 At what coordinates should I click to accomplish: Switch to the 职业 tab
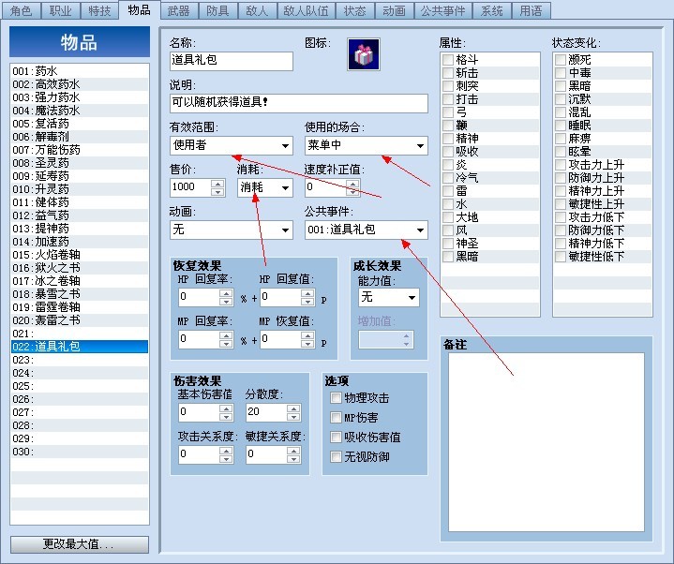[x=61, y=10]
